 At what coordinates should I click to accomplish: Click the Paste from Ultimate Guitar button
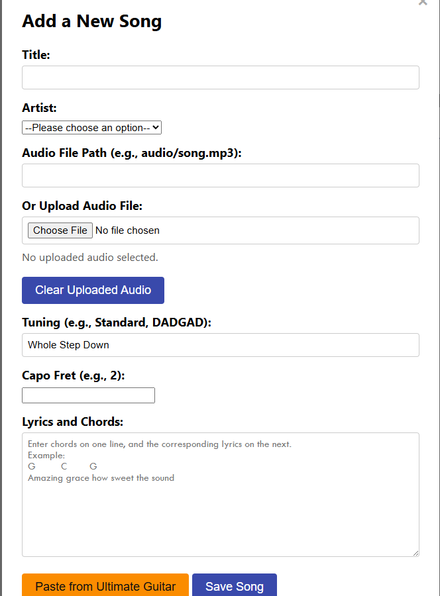point(105,586)
